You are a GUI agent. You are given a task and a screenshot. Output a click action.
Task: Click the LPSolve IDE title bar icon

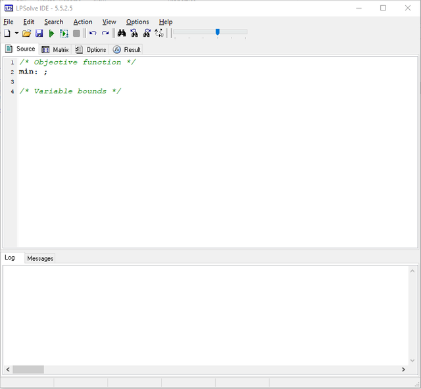[9, 8]
